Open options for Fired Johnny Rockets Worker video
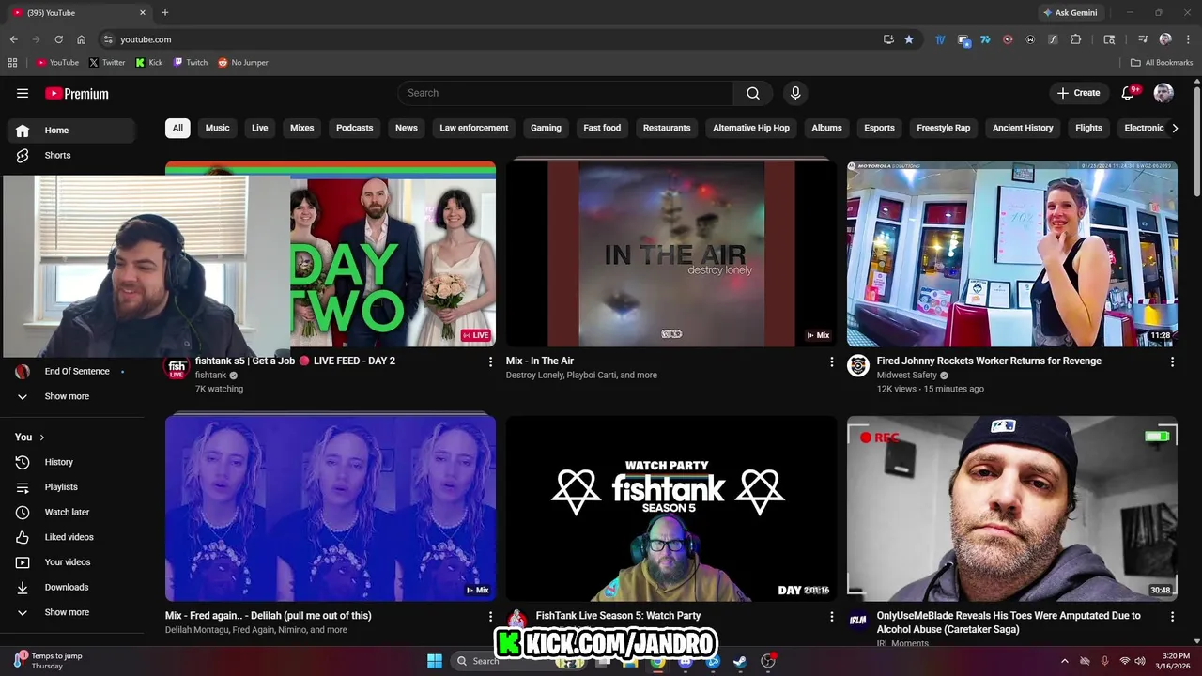 [x=1172, y=361]
